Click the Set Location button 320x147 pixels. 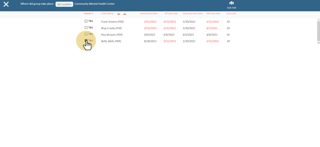(x=64, y=4)
